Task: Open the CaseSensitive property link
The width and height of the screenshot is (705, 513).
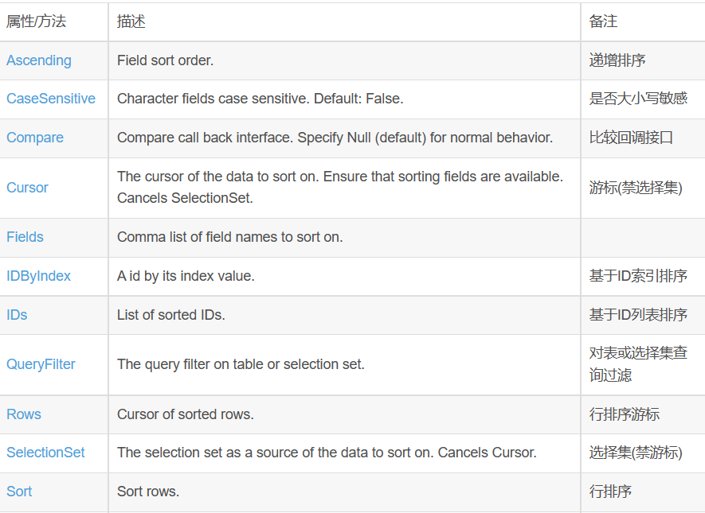Action: (51, 99)
